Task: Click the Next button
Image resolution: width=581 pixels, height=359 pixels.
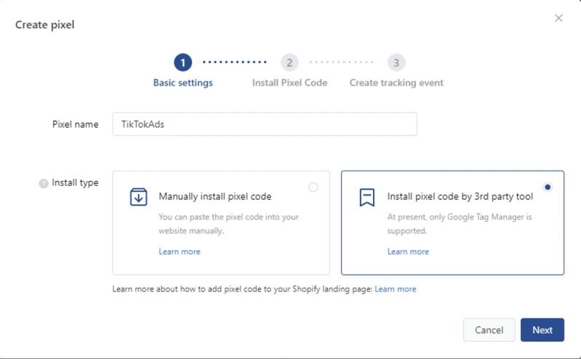Action: coord(542,330)
